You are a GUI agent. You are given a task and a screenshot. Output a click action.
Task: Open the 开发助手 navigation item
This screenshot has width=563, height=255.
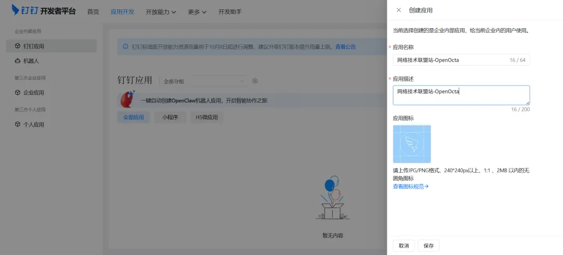(x=230, y=12)
